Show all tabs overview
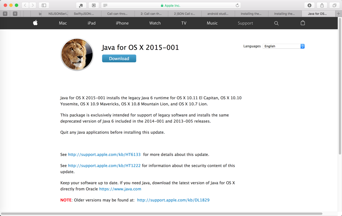 334,5
